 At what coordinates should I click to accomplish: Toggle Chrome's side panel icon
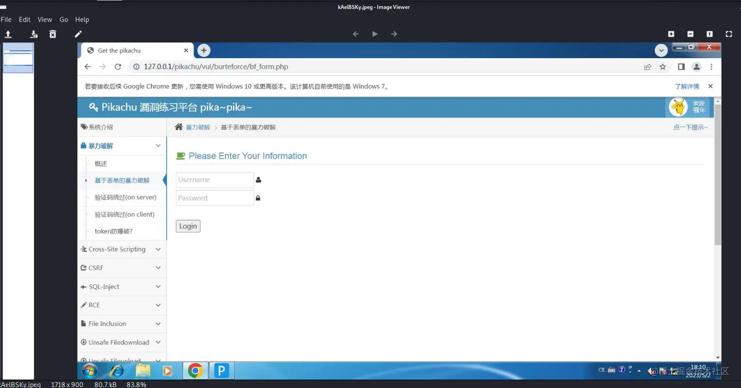pos(681,67)
